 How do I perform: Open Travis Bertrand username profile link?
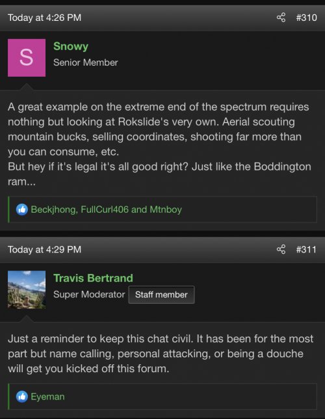[93, 278]
